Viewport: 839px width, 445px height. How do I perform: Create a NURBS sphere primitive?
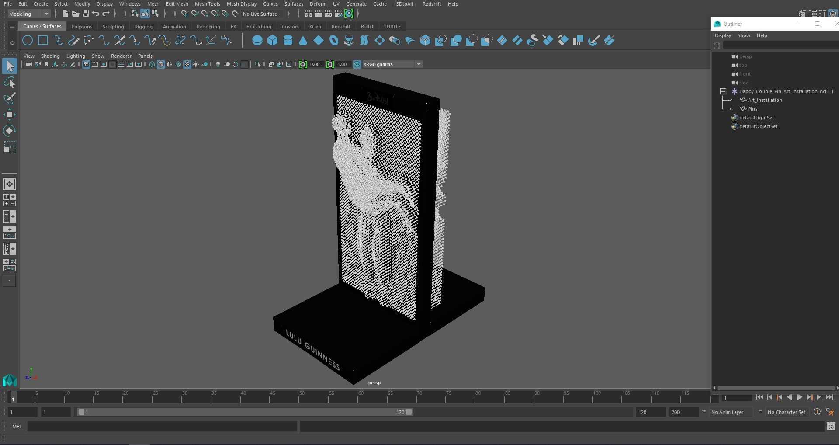coord(257,41)
